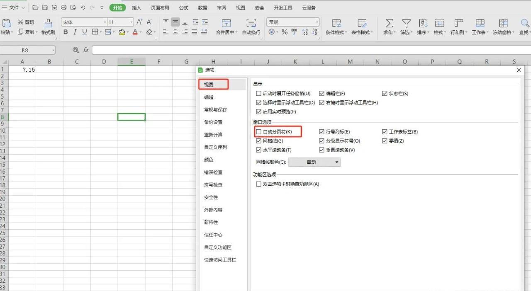Toggle 工作表标签(B) checkbox
The height and width of the screenshot is (291, 531).
coord(385,132)
